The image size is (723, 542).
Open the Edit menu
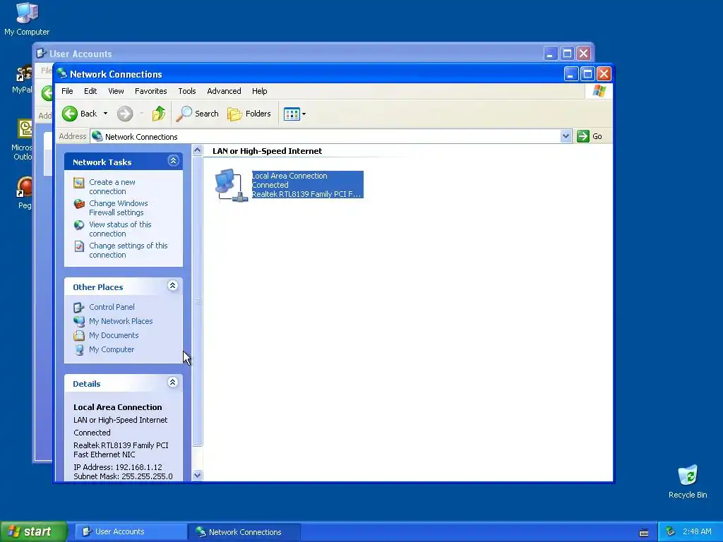tap(90, 91)
